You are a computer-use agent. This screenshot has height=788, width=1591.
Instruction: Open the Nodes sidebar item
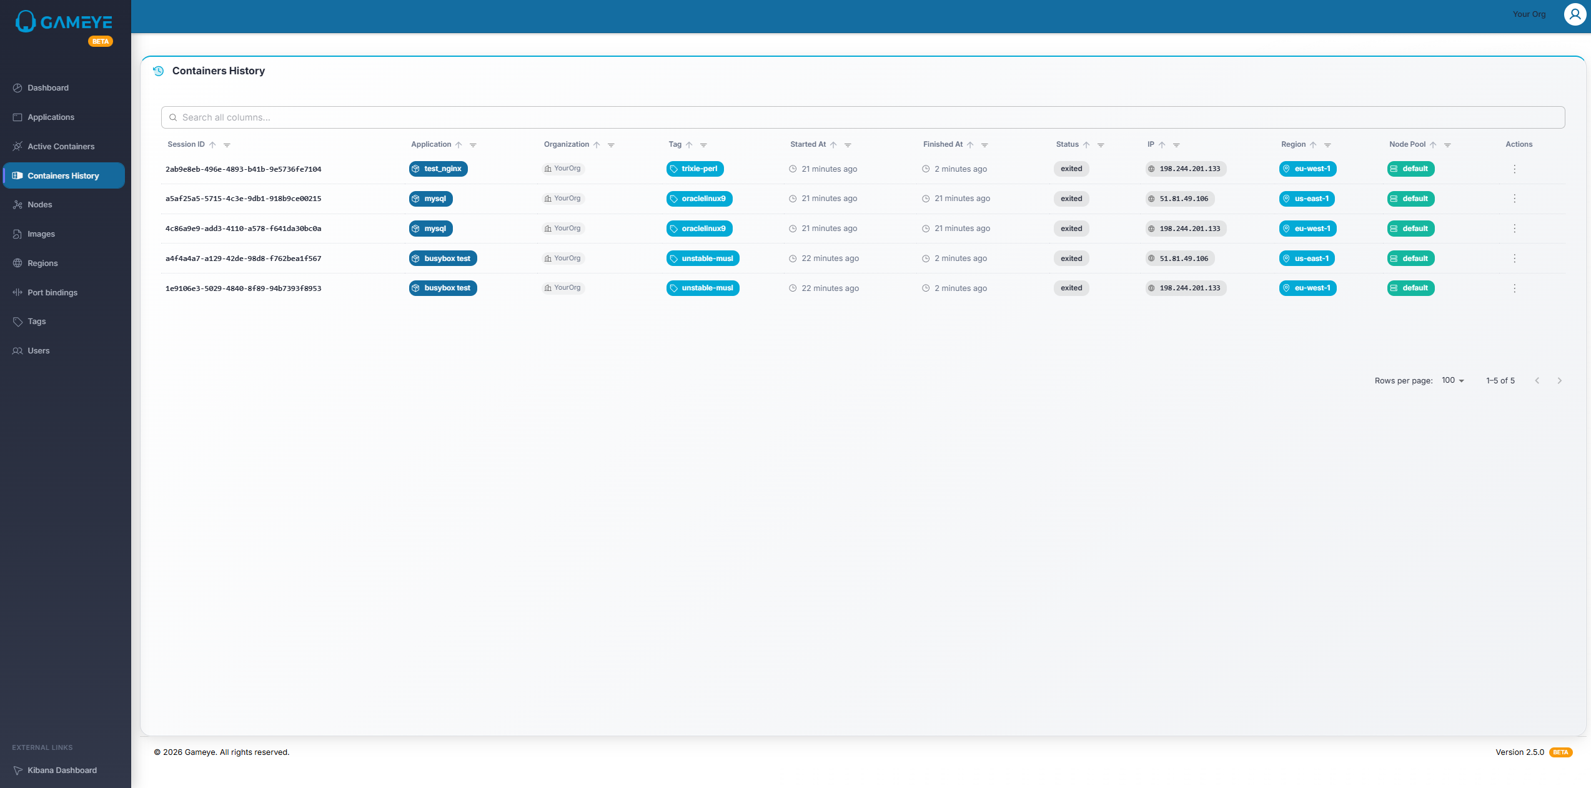tap(39, 205)
